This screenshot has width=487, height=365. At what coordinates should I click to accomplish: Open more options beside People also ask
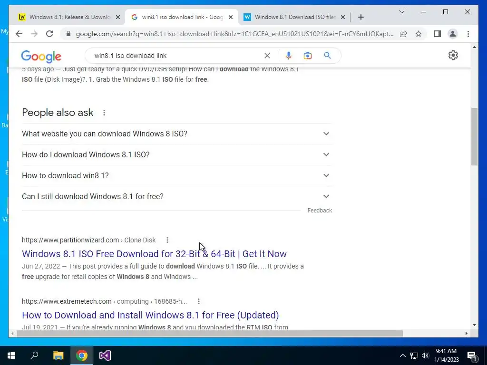[x=104, y=113]
